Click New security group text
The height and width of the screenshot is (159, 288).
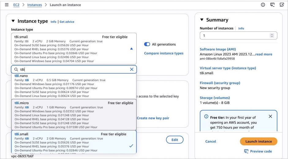point(215,88)
